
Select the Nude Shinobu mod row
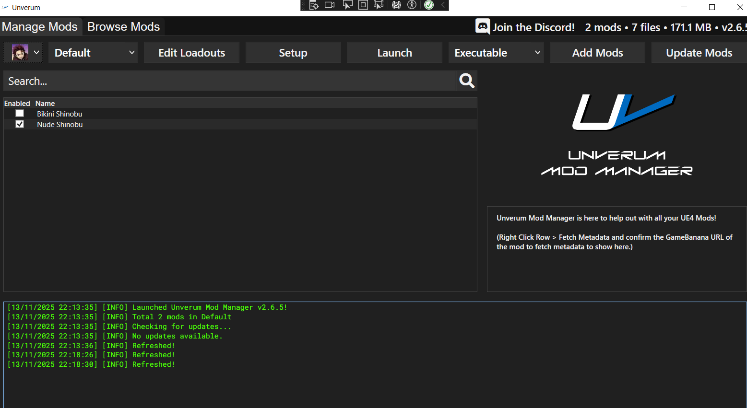coord(240,124)
